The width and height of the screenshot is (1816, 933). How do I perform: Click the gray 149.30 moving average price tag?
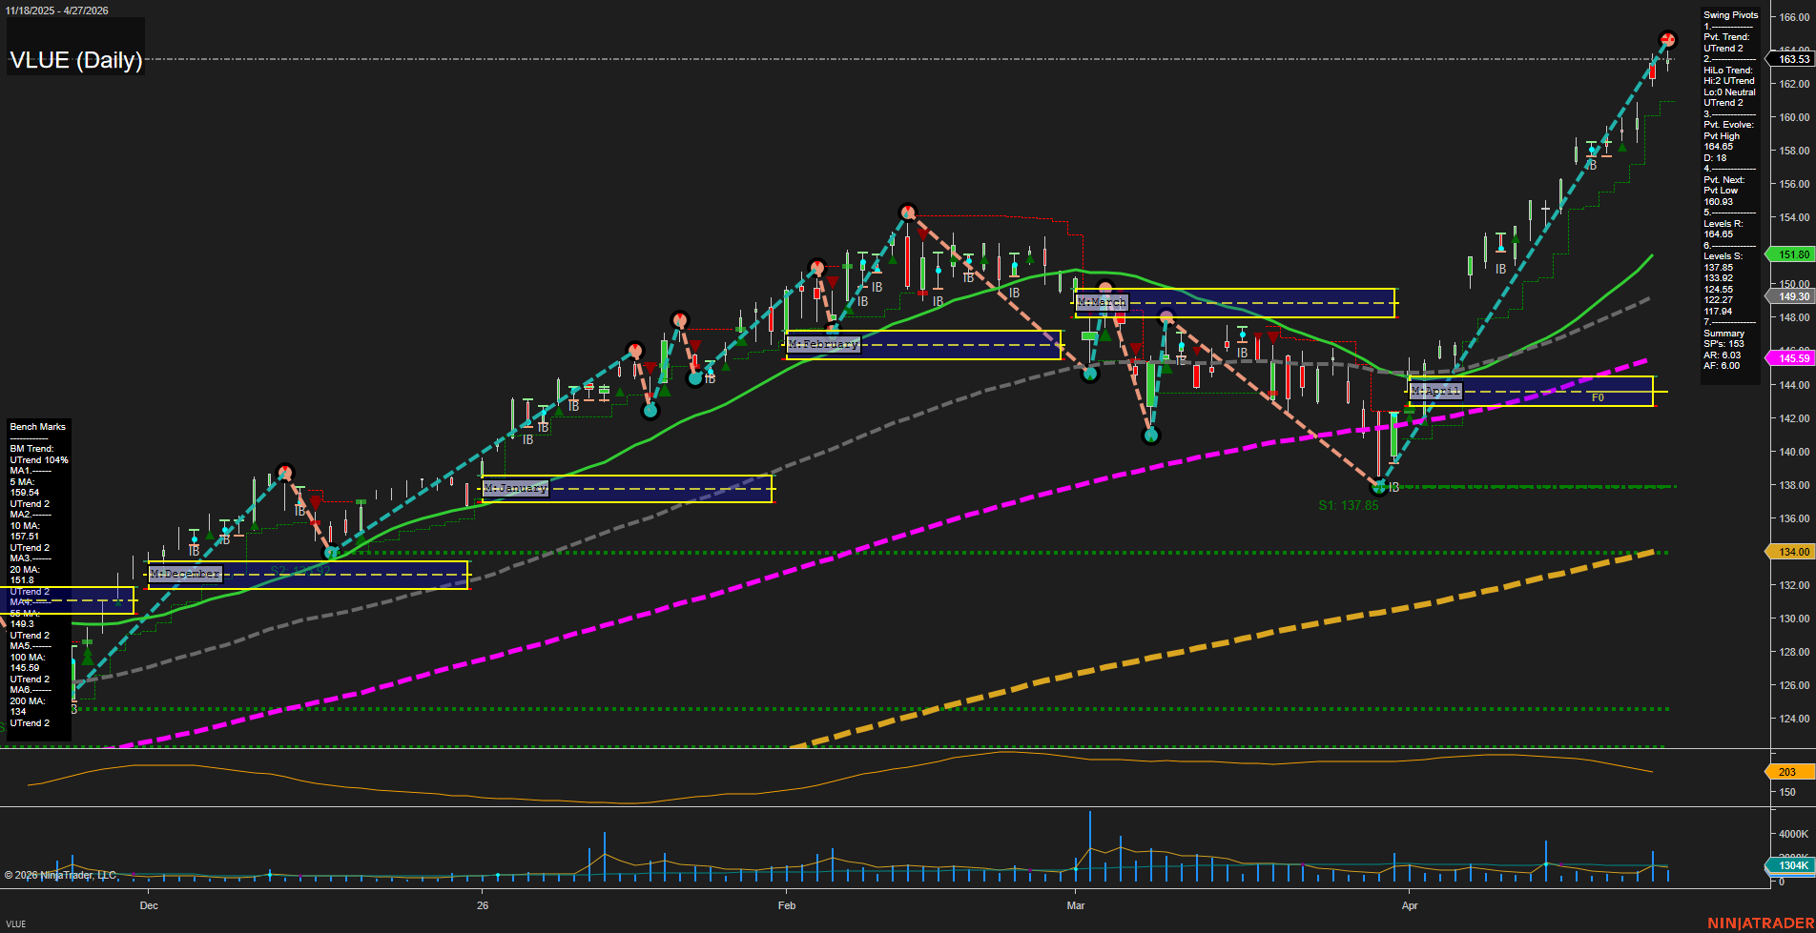point(1792,297)
